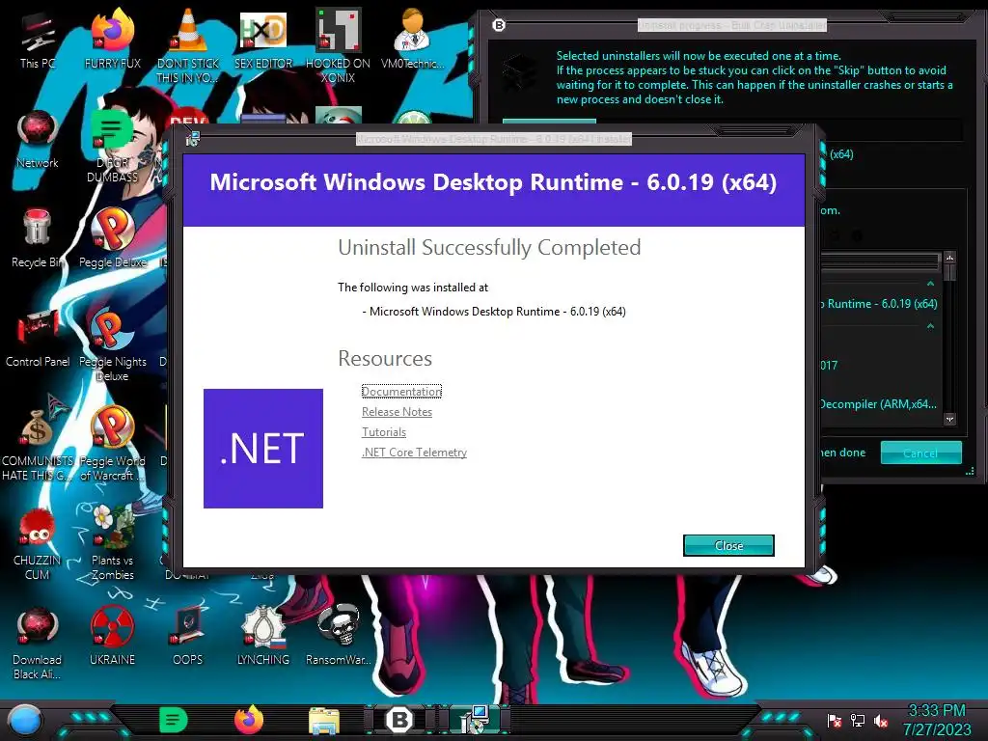Open File Explorer from the taskbar
This screenshot has height=741, width=988.
tap(324, 720)
